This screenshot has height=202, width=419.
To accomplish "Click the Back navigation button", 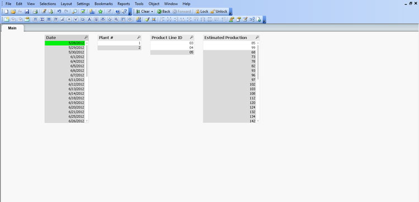I will coord(164,12).
